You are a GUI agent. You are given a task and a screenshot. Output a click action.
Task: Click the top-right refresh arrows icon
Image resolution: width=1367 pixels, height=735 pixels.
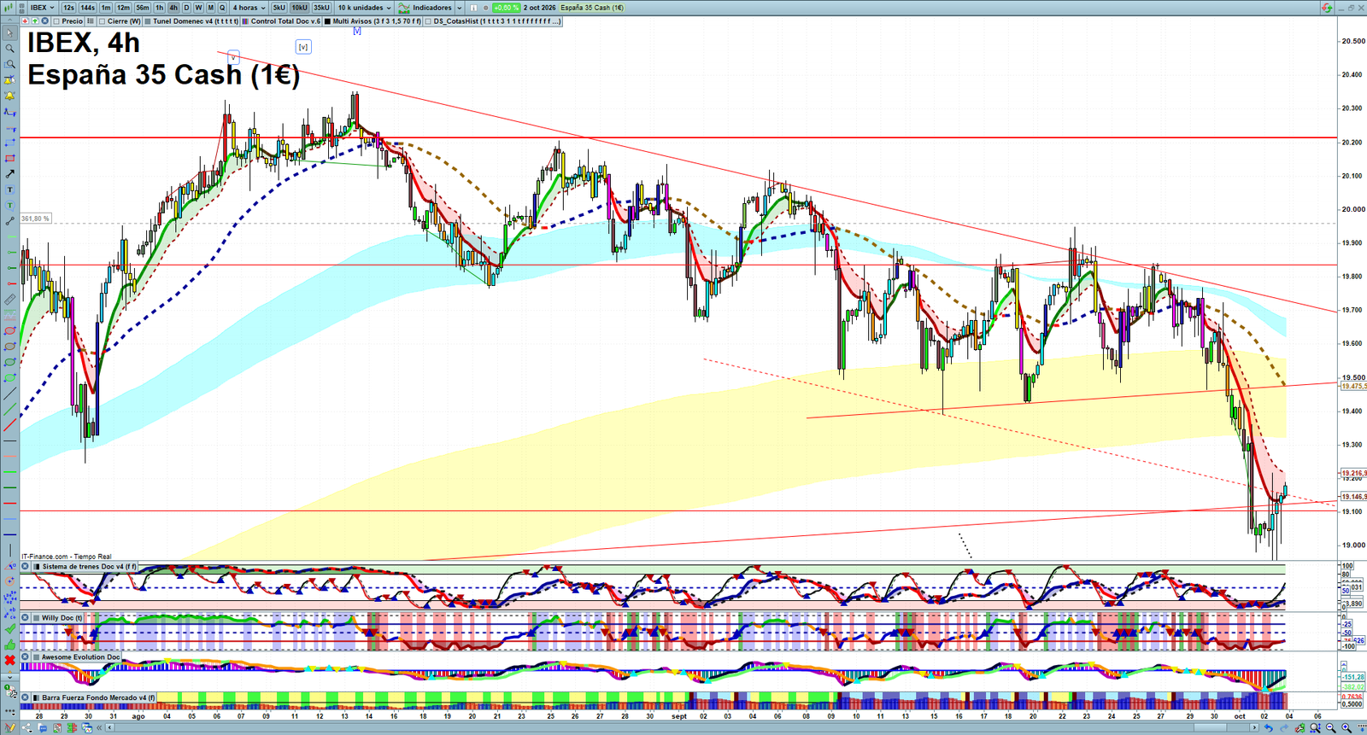pos(1327,8)
